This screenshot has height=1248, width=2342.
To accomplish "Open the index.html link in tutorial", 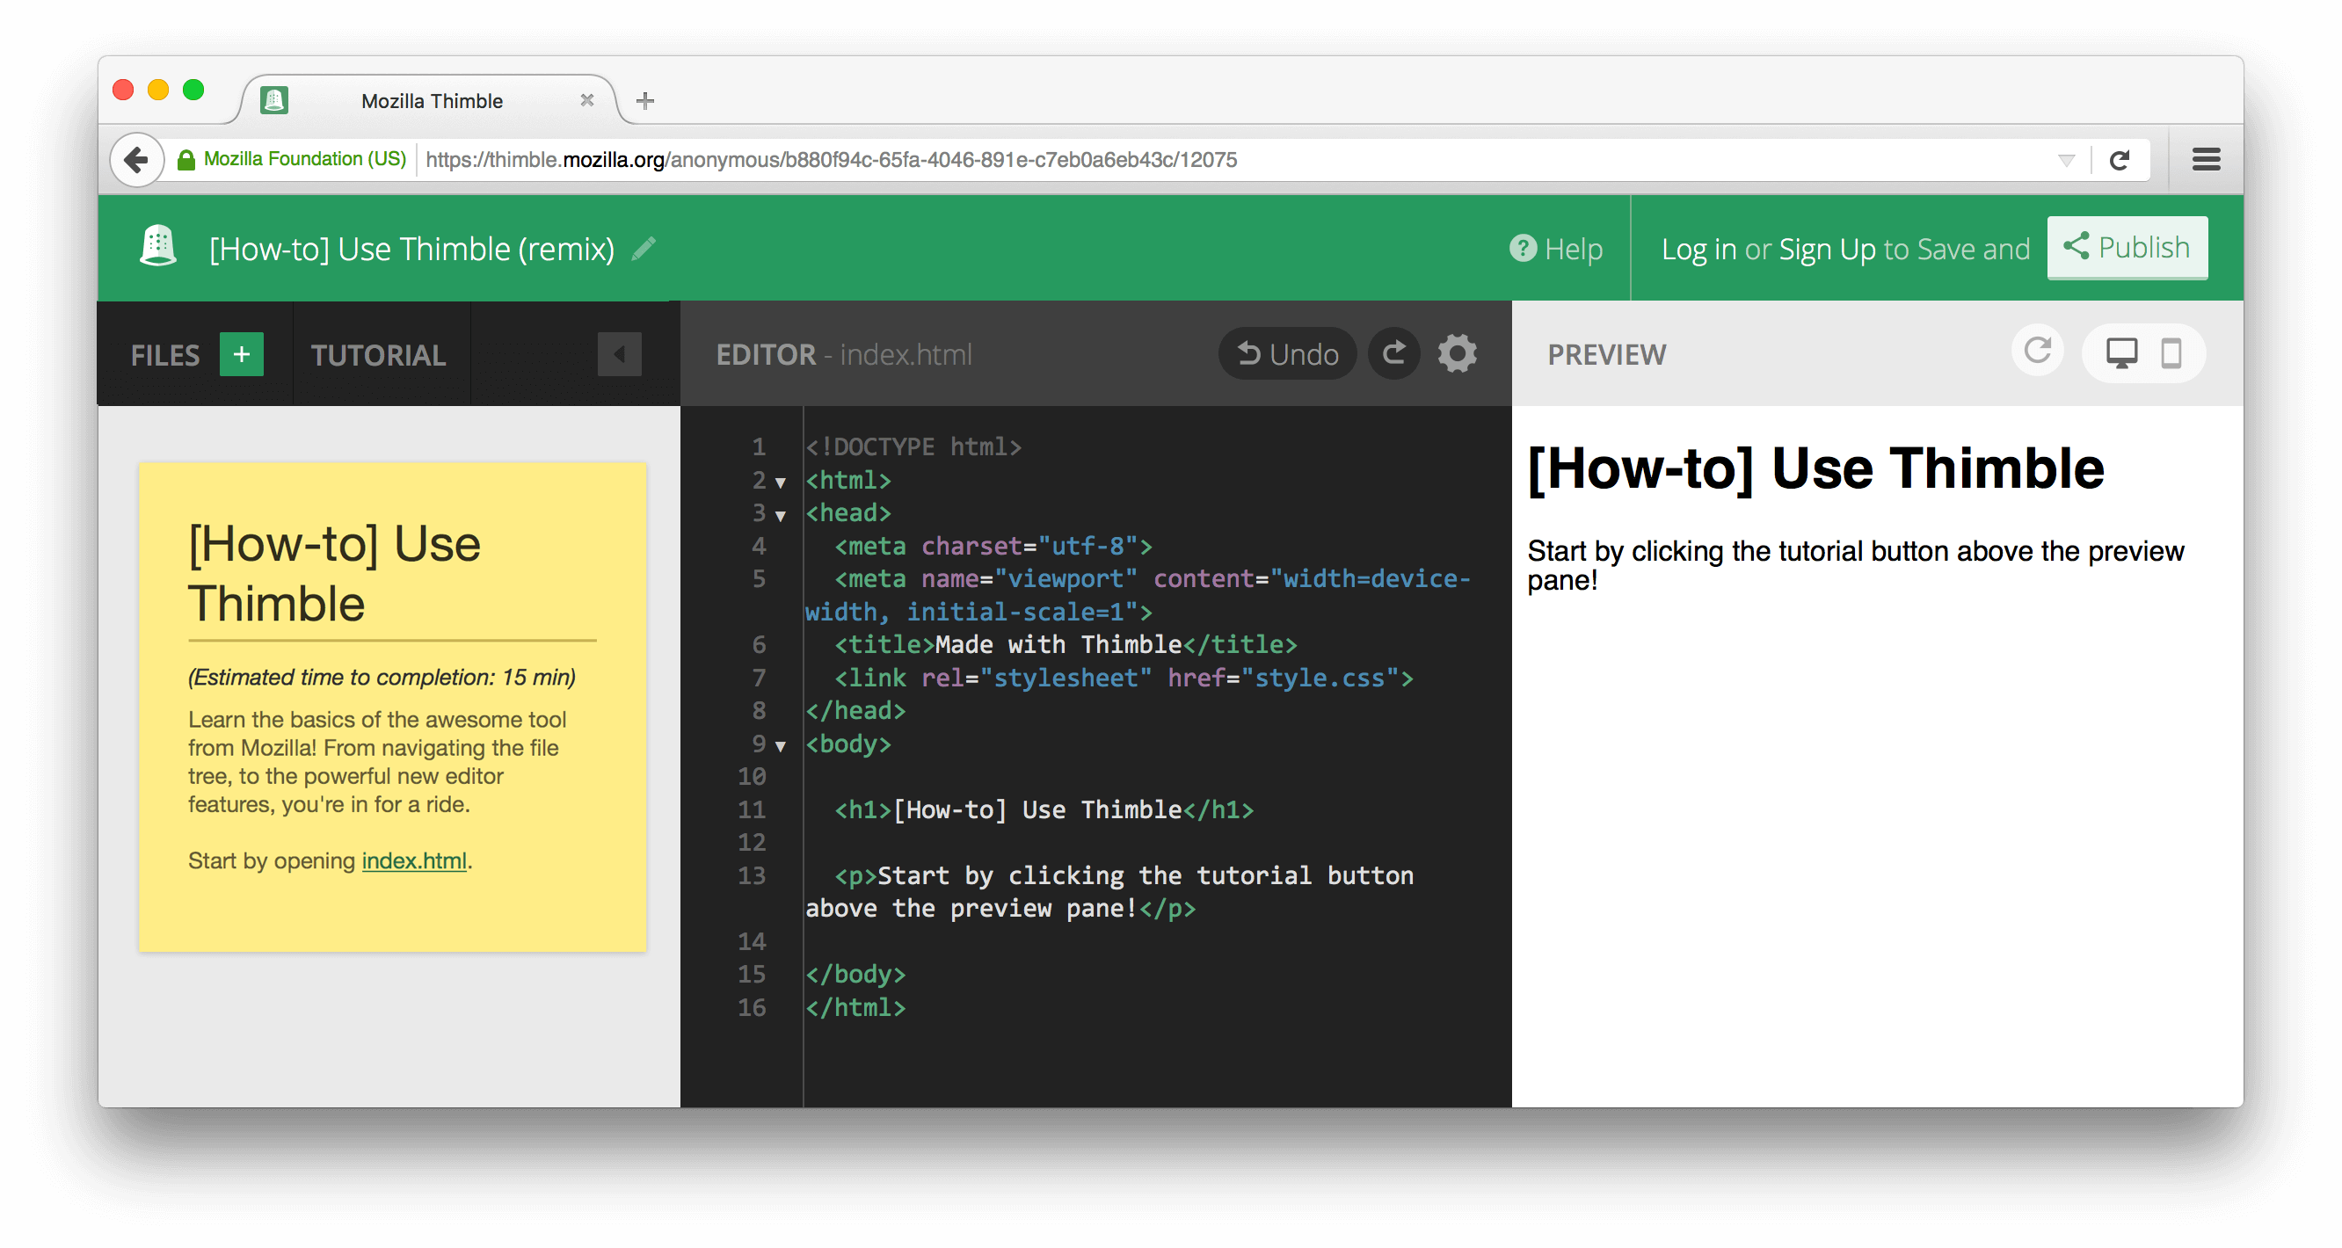I will coord(414,860).
